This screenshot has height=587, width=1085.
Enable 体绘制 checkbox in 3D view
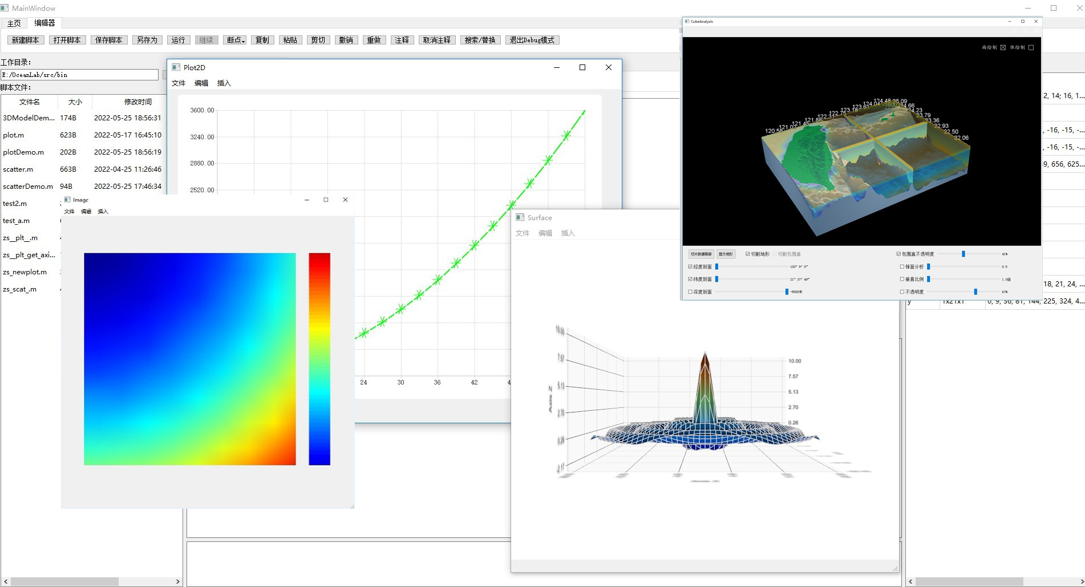click(1031, 47)
